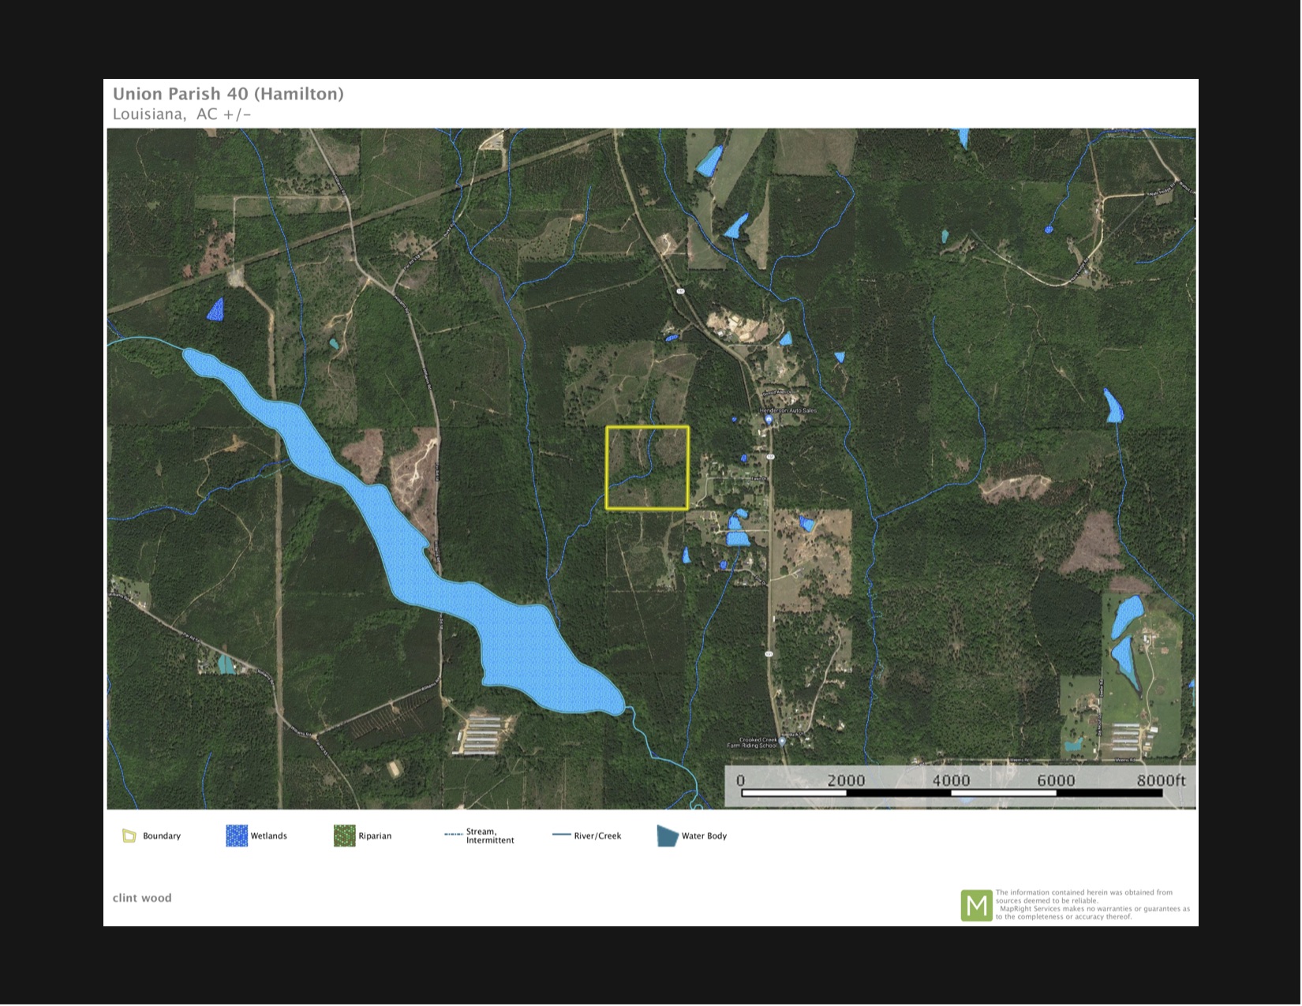Click the 'Boundary' legend label
This screenshot has width=1302, height=1006.
tap(162, 836)
